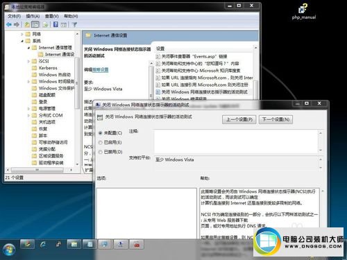This screenshot has height=260, width=347.
Task: Select the 磁盘配额 folder in the tree
Action: tap(44, 95)
